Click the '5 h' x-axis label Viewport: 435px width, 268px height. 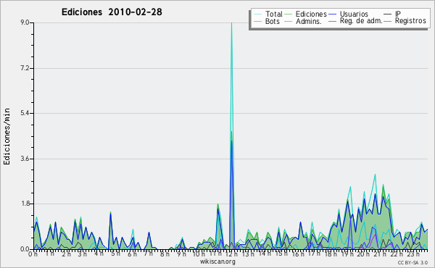pyautogui.click(x=115, y=254)
